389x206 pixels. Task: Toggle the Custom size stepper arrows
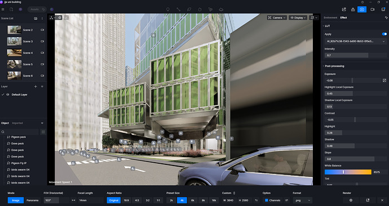[x=234, y=193]
